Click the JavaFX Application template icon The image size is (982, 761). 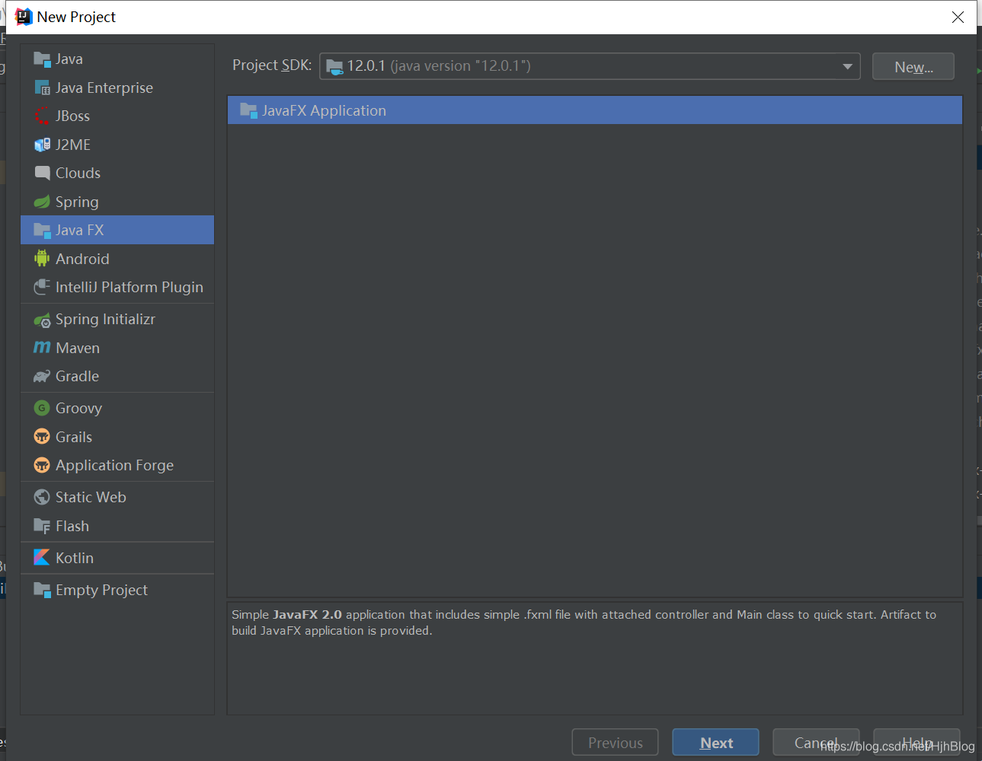[248, 110]
